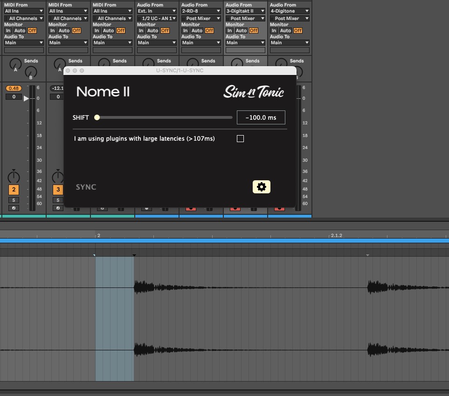
Task: Turn Monitor Off on the 4-Digitone track
Action: pyautogui.click(x=298, y=31)
